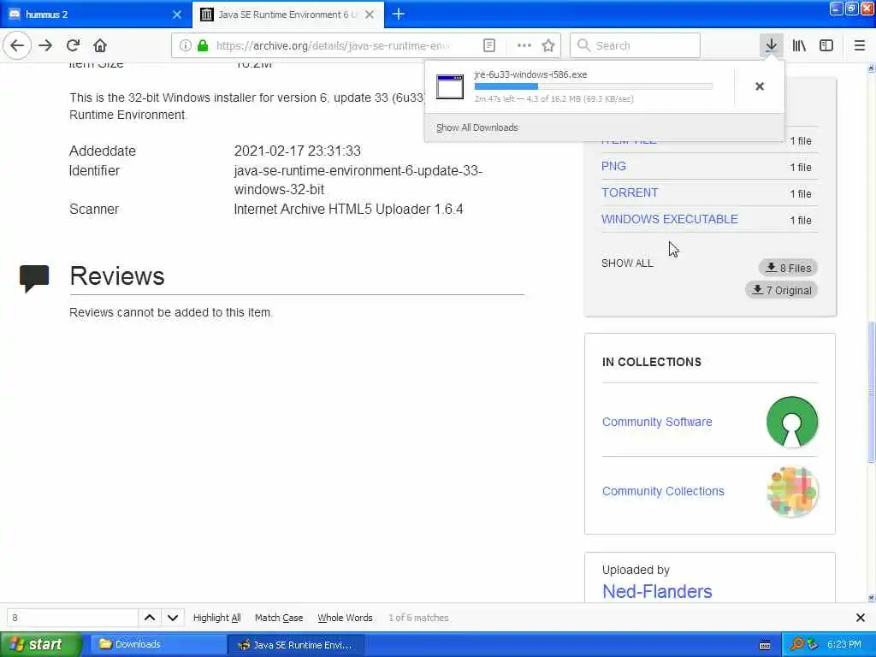
Task: Close the hummus 2 tab
Action: click(177, 15)
